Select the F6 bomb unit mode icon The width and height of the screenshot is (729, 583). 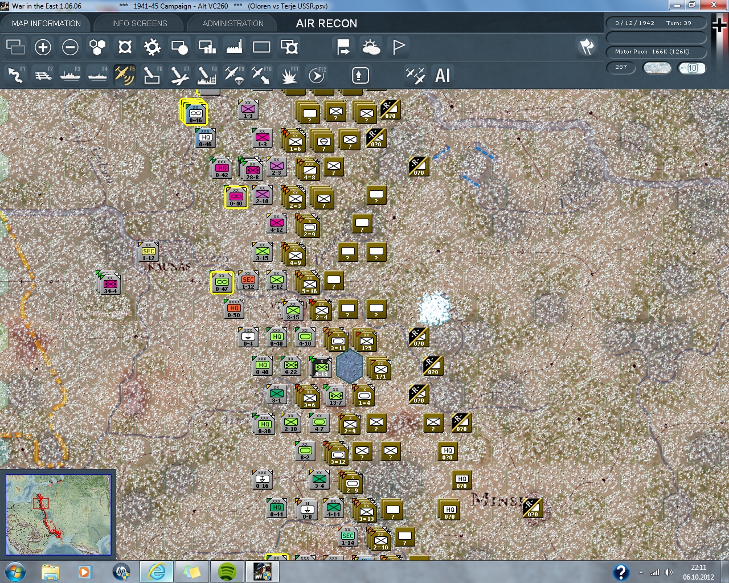pyautogui.click(x=152, y=75)
